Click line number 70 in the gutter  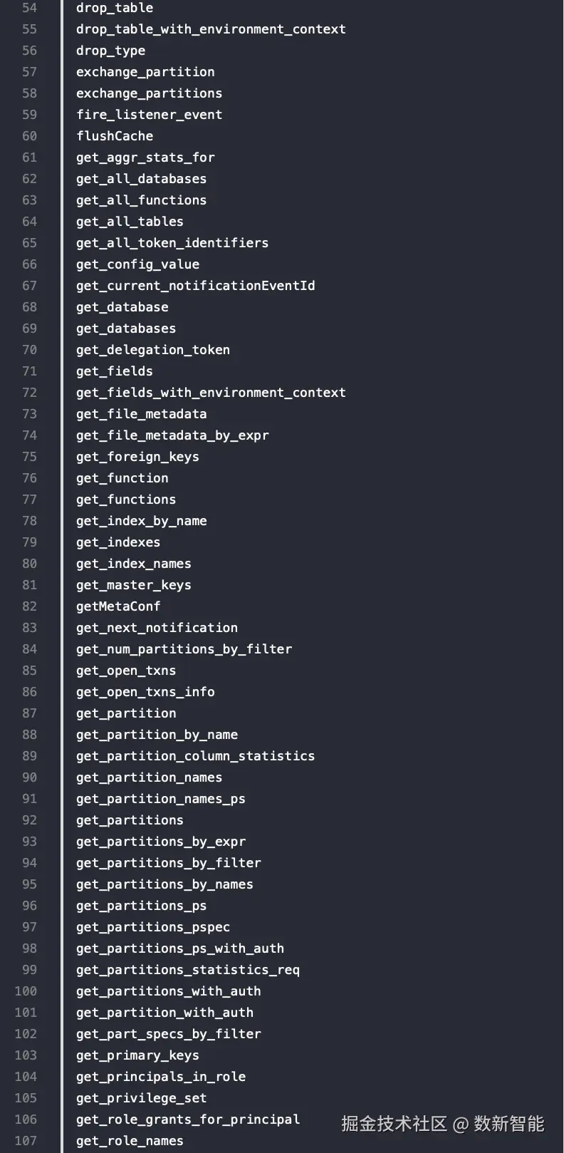pyautogui.click(x=29, y=350)
